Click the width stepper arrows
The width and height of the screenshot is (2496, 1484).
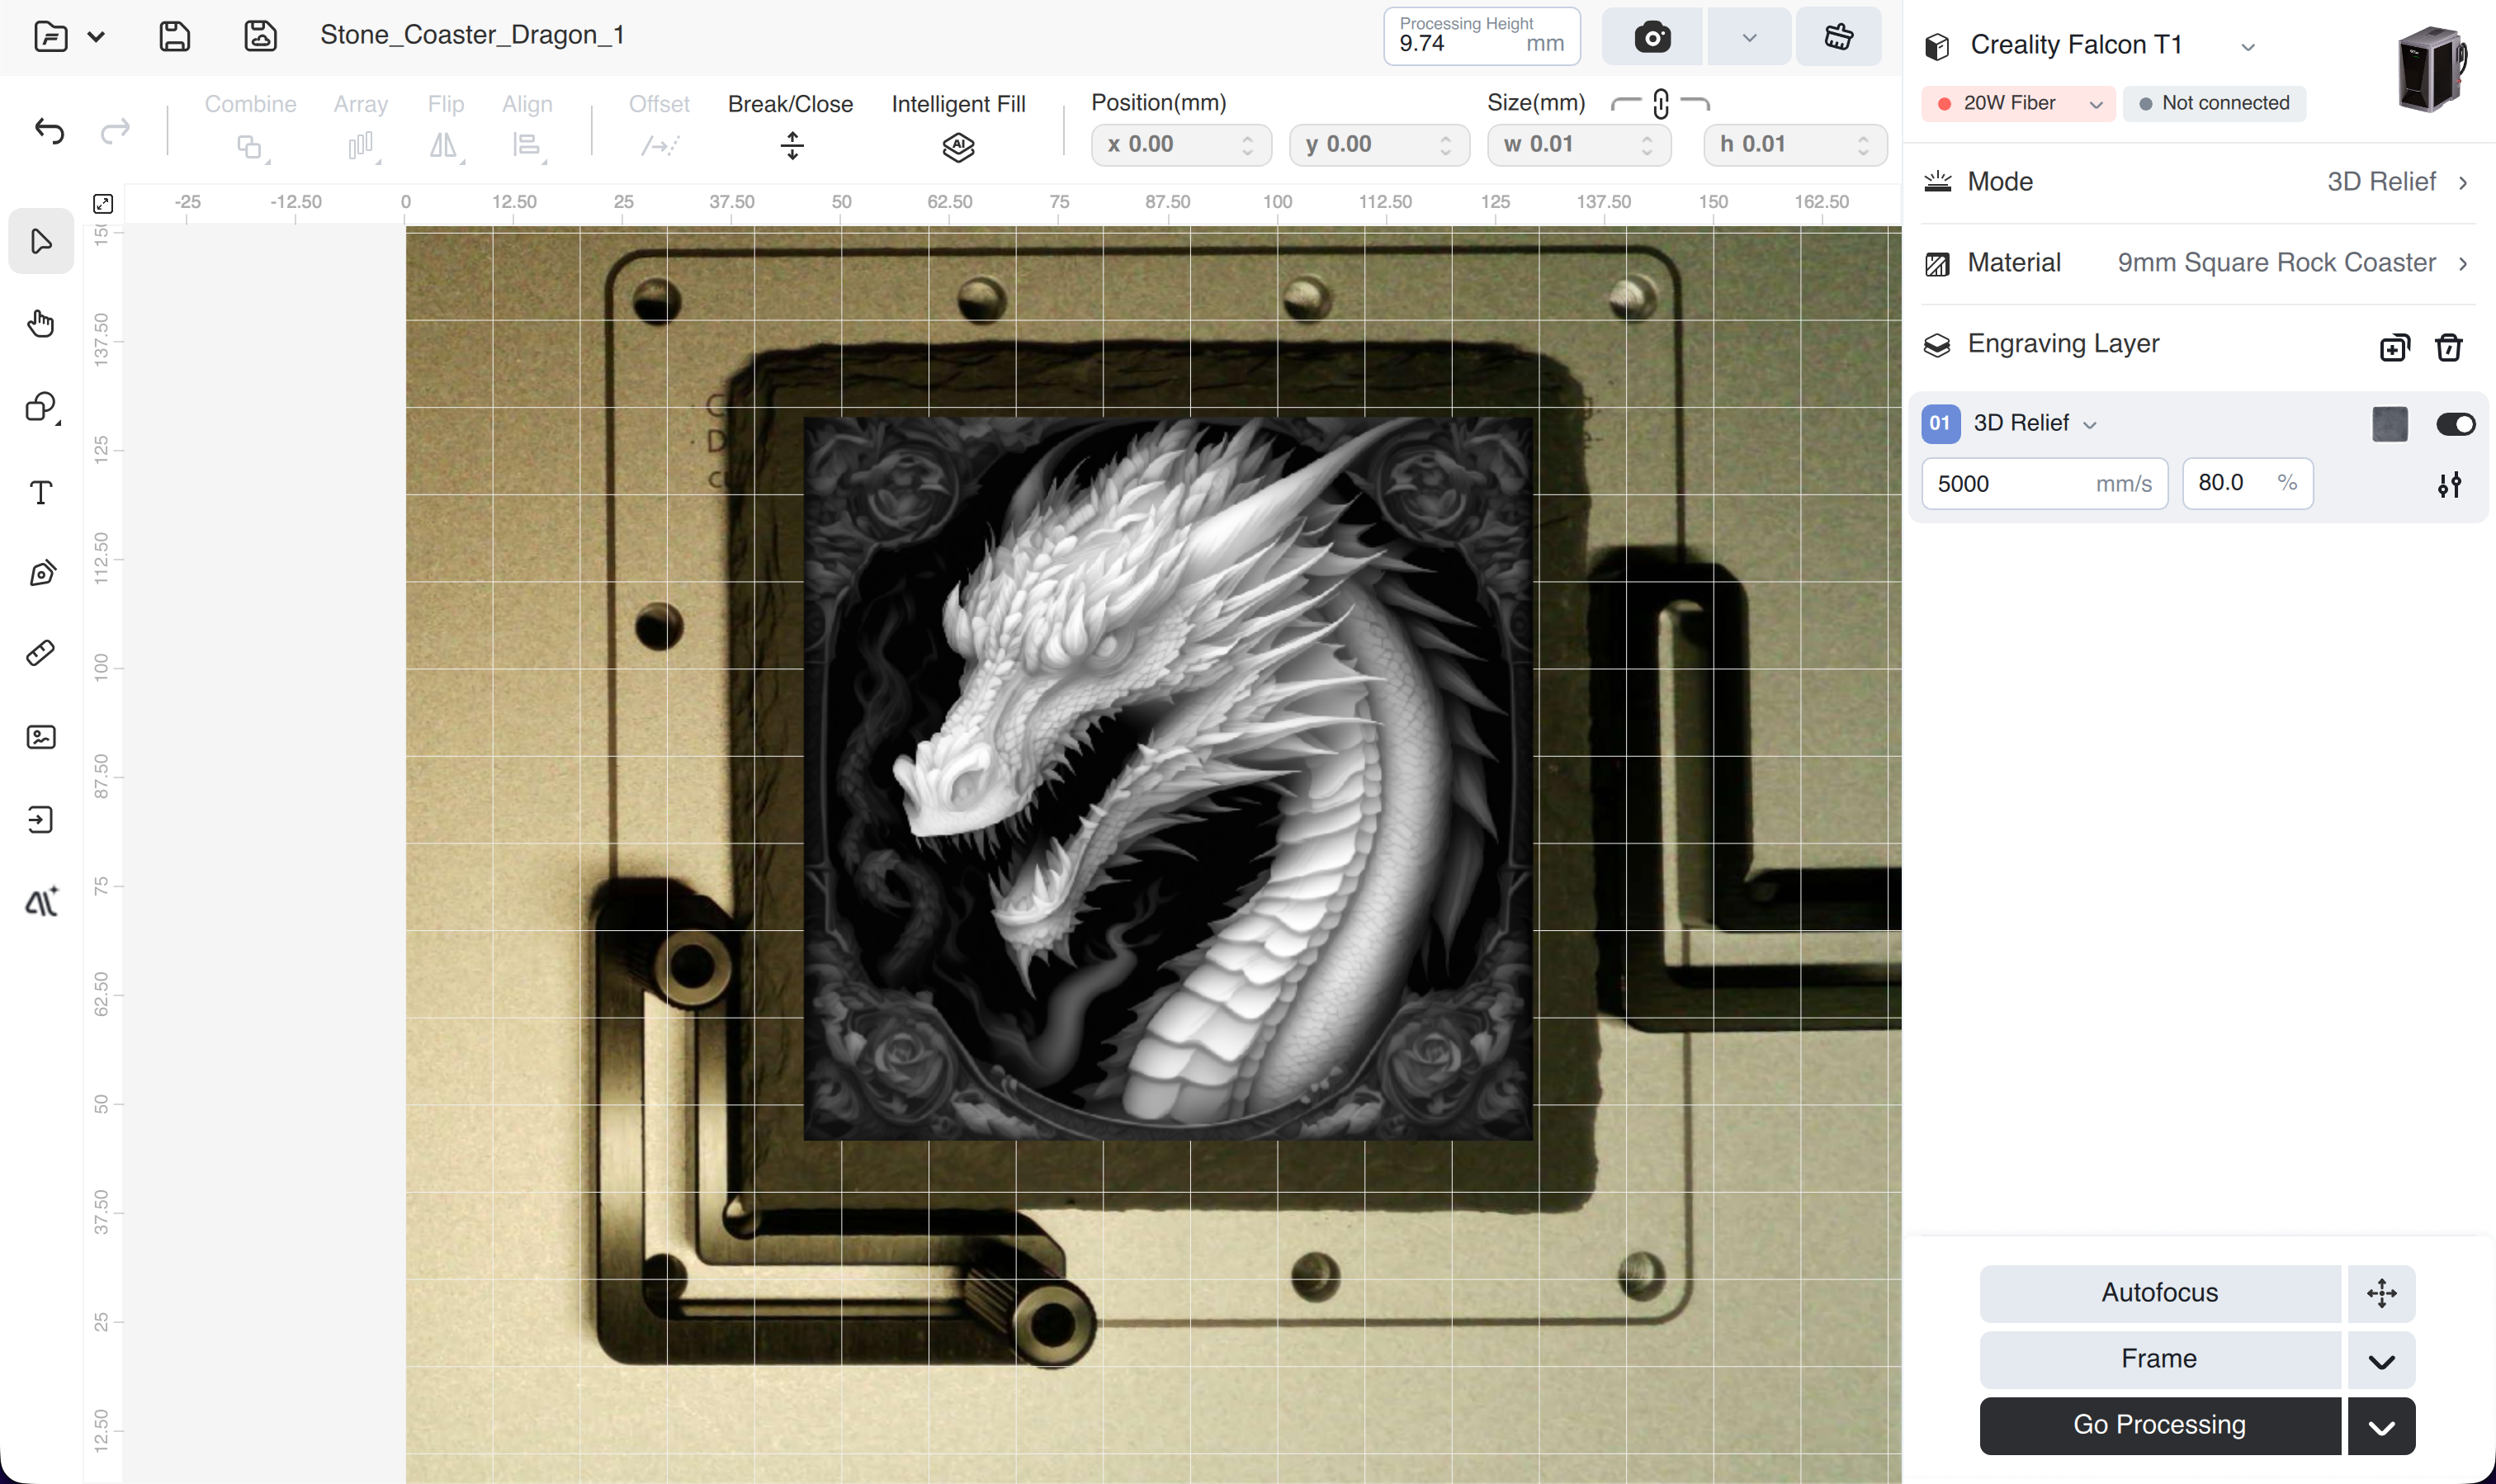pyautogui.click(x=1647, y=146)
